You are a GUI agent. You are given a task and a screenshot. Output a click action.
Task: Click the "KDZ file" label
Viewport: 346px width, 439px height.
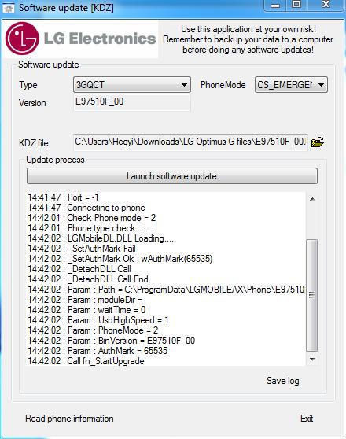(x=34, y=143)
